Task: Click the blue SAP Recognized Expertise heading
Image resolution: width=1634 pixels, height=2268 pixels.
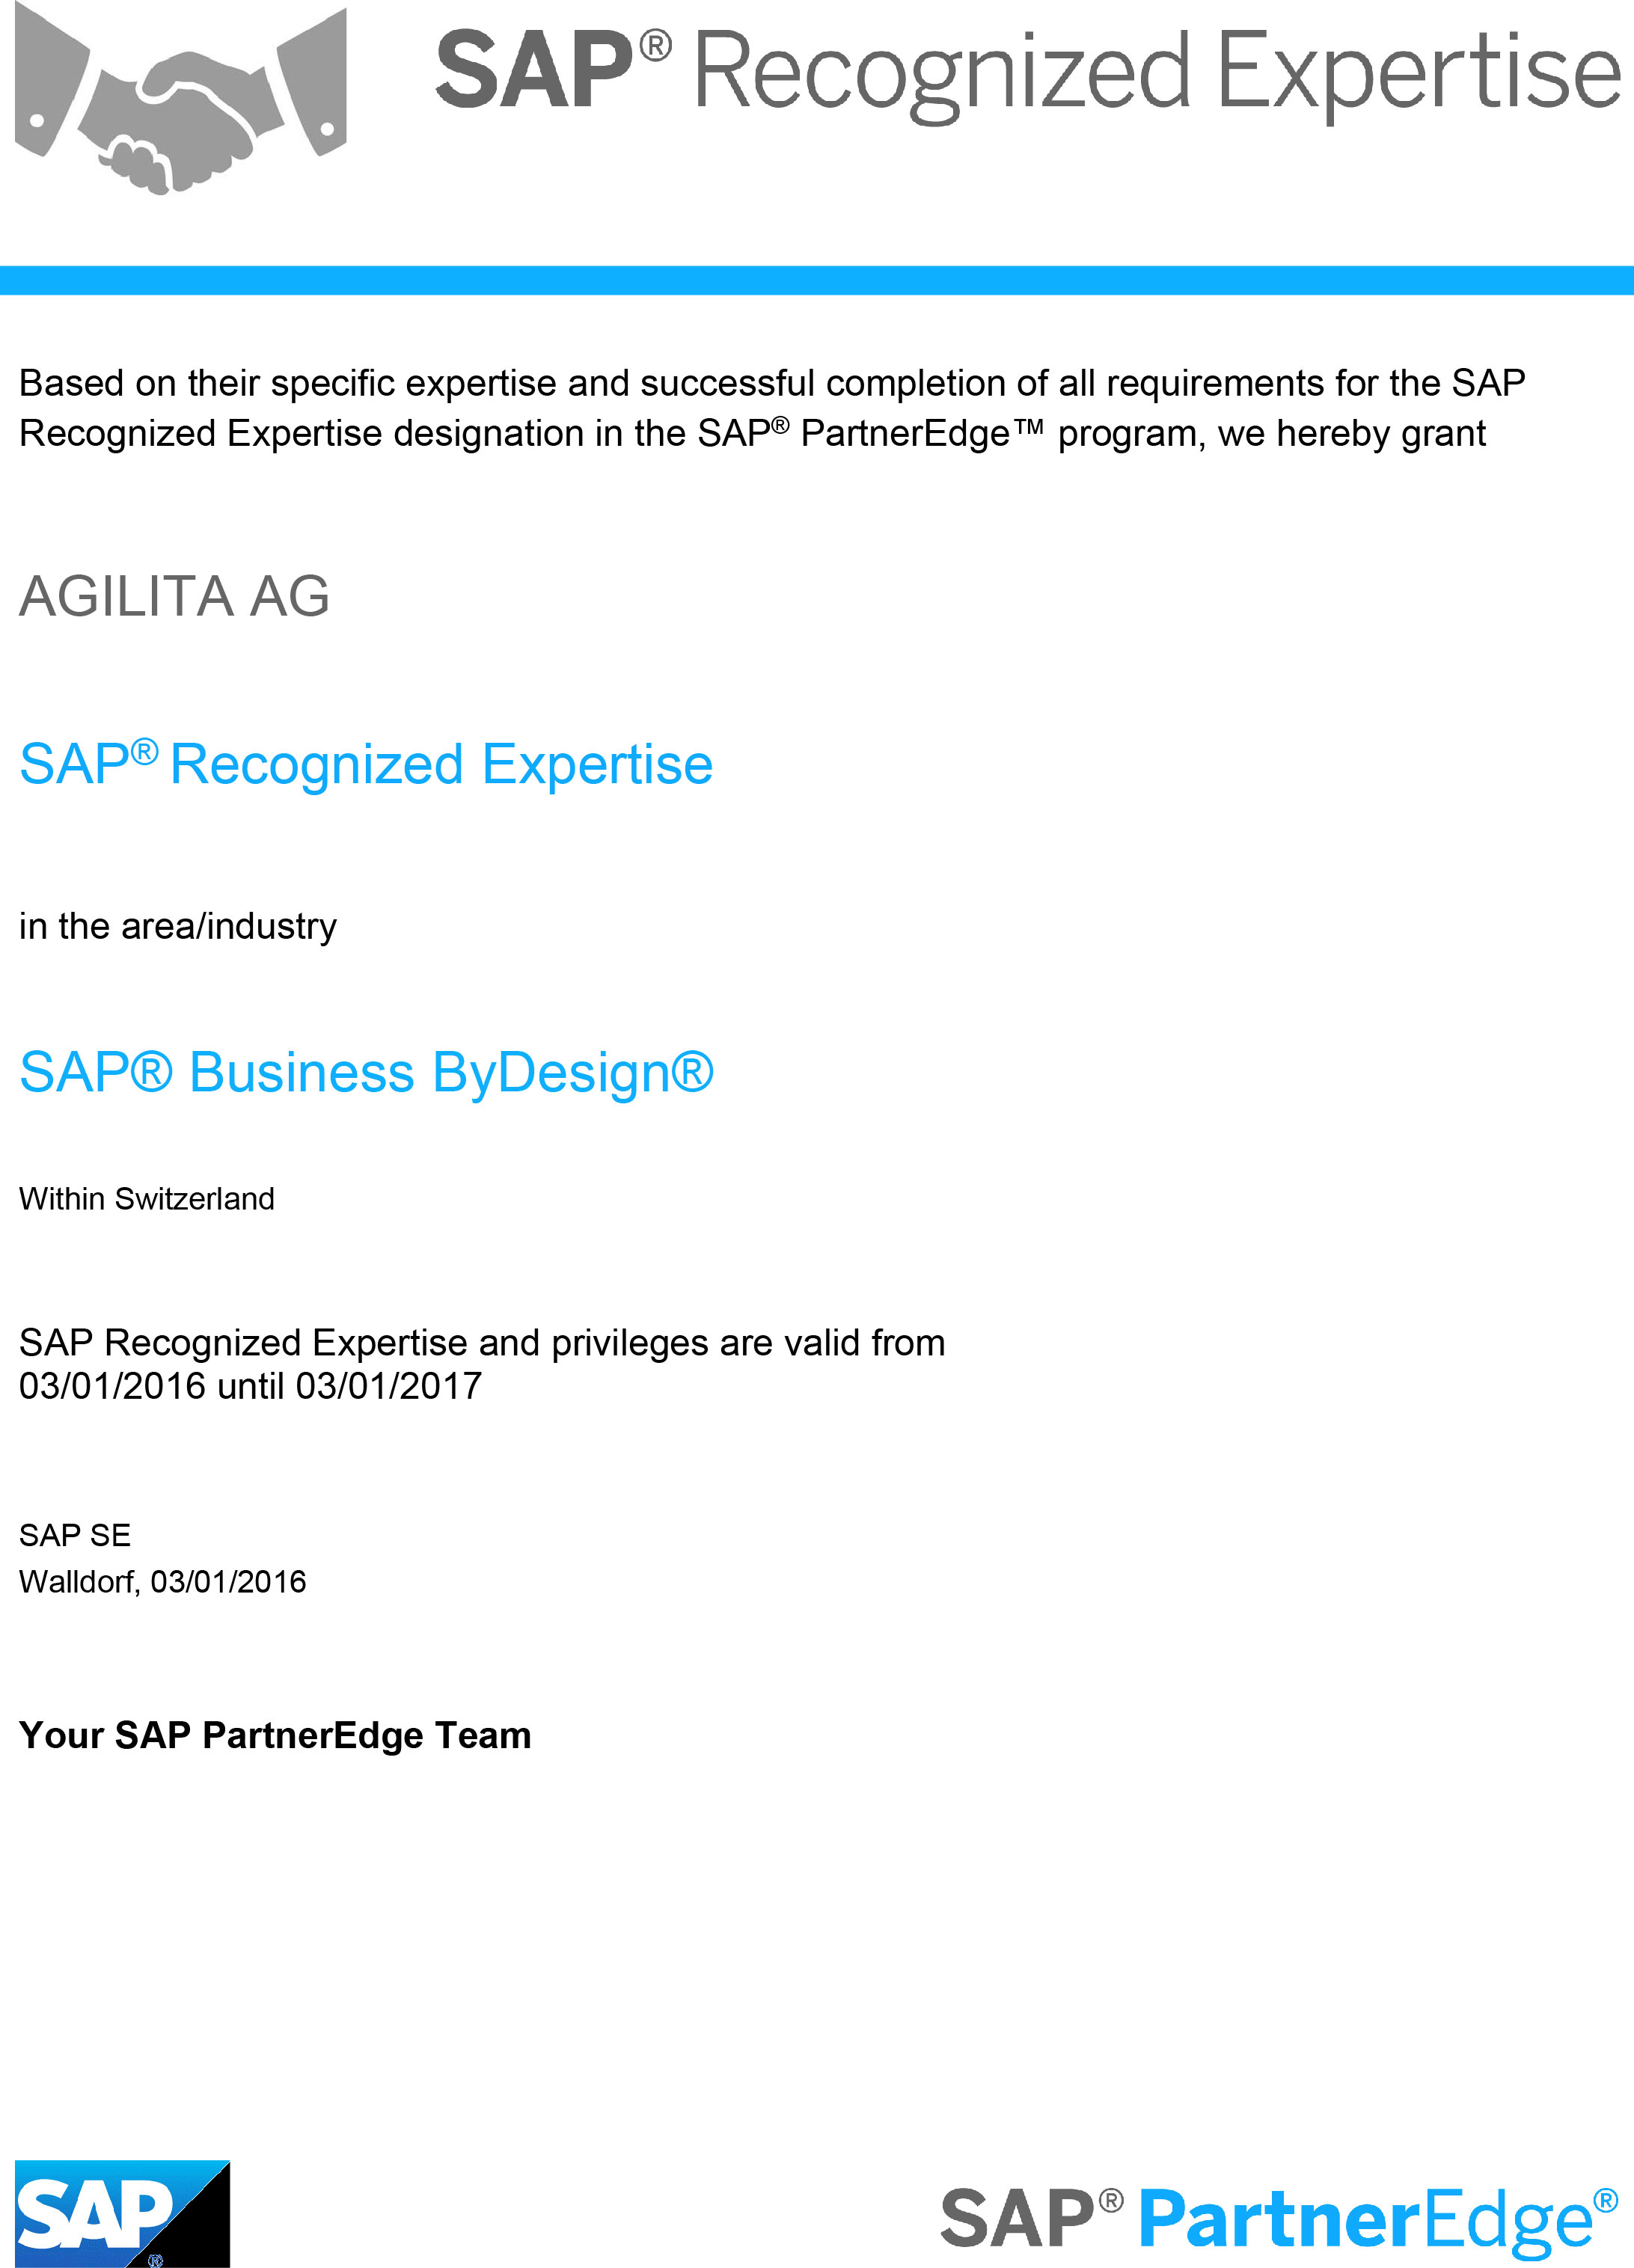Action: click(366, 764)
